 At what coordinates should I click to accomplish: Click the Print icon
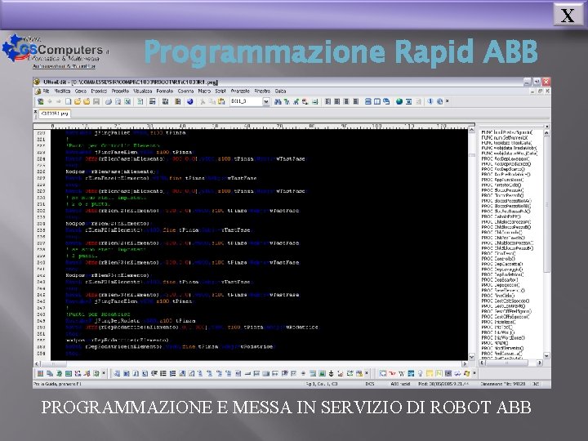(109, 101)
